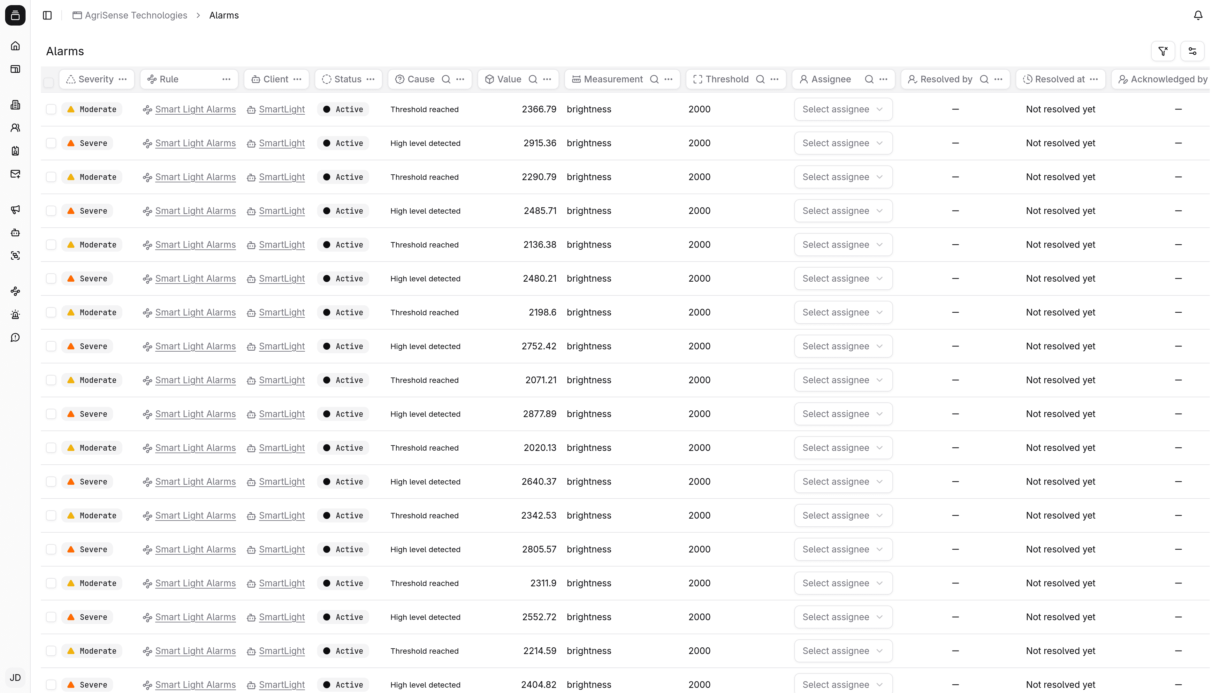The height and width of the screenshot is (693, 1220).
Task: Click the megaphone icon in sidebar
Action: coord(15,209)
